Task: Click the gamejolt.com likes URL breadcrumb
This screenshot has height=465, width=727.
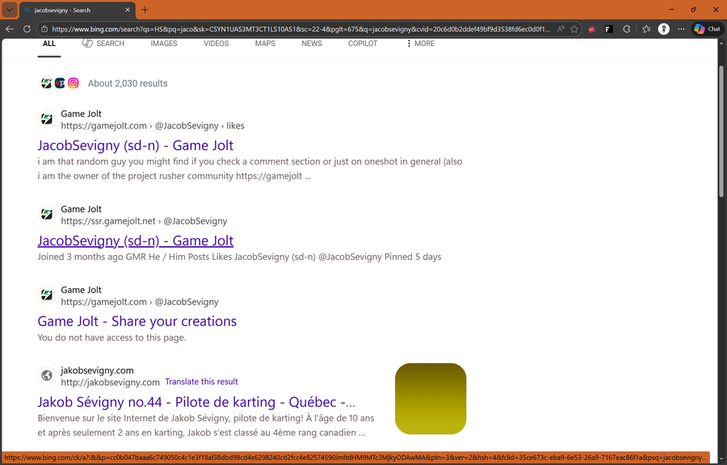Action: click(153, 126)
